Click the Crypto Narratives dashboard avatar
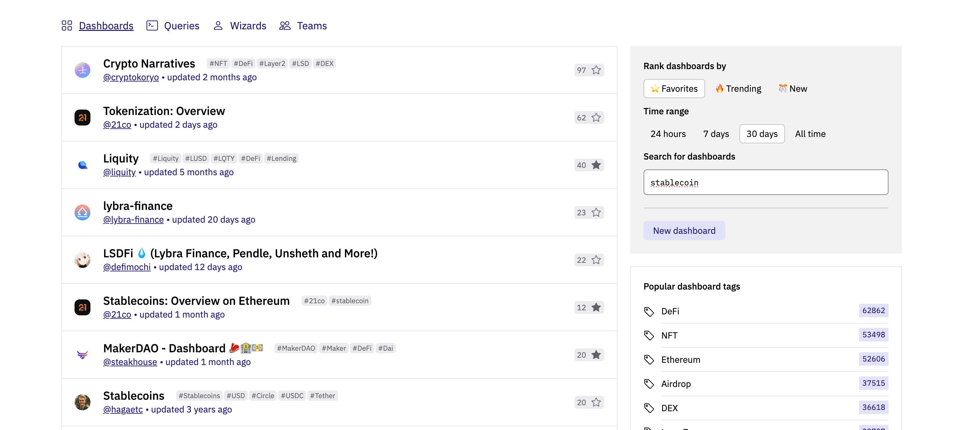963x430 pixels. click(x=82, y=70)
